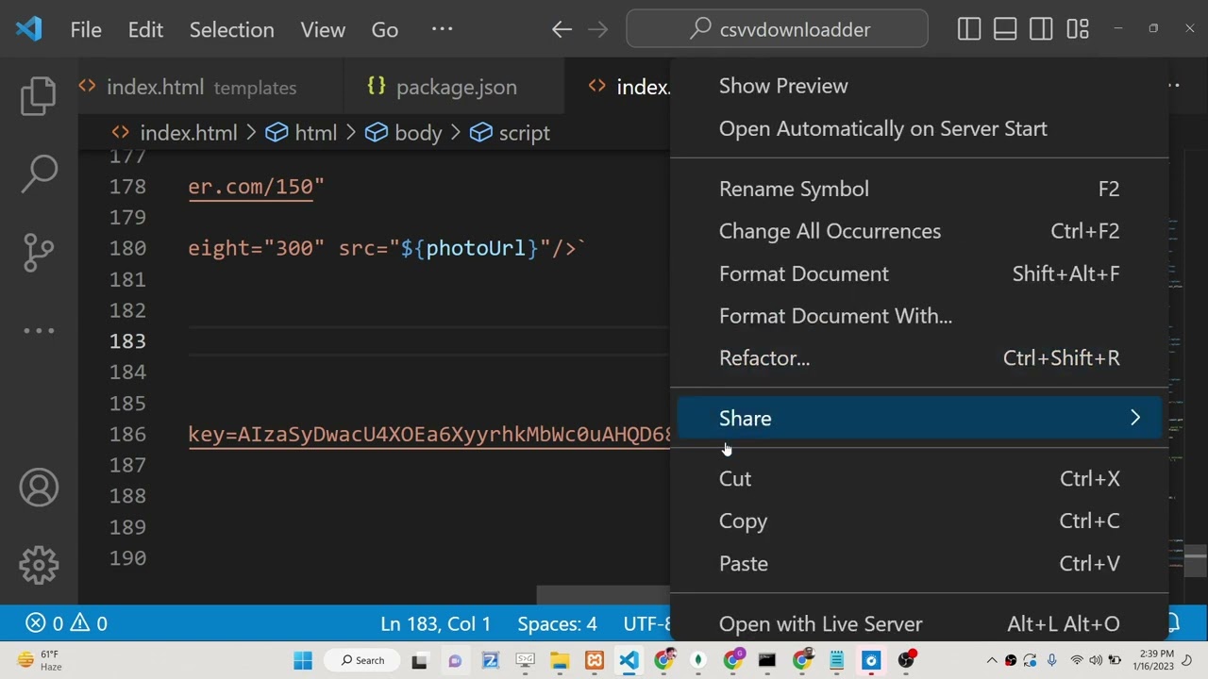Image resolution: width=1208 pixels, height=679 pixels.
Task: Click the horizontal scrollbar in editor
Action: 602,595
